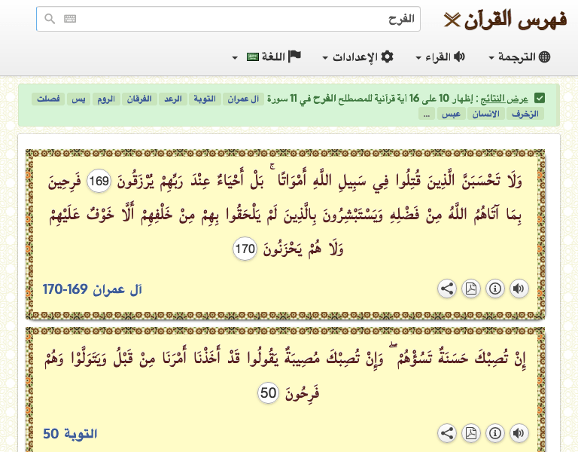Click the flag icon beside اللغة
Image resolution: width=578 pixels, height=452 pixels.
click(295, 56)
